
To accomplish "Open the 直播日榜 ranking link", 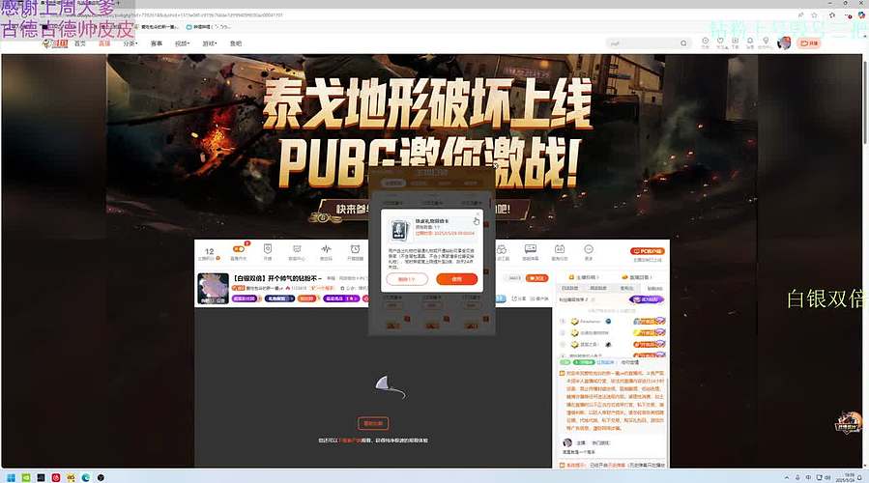I will [x=637, y=277].
